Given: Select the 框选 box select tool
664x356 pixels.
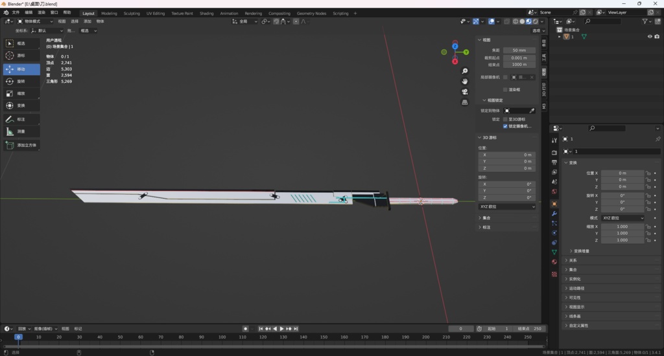Looking at the screenshot, I should point(21,43).
